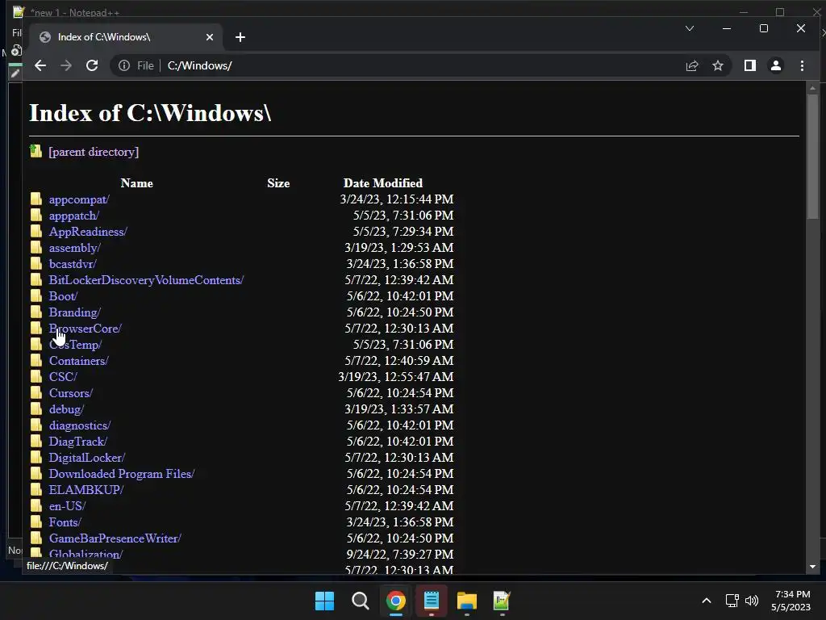The height and width of the screenshot is (620, 826).
Task: Open Chrome's three-dot menu
Action: click(802, 65)
